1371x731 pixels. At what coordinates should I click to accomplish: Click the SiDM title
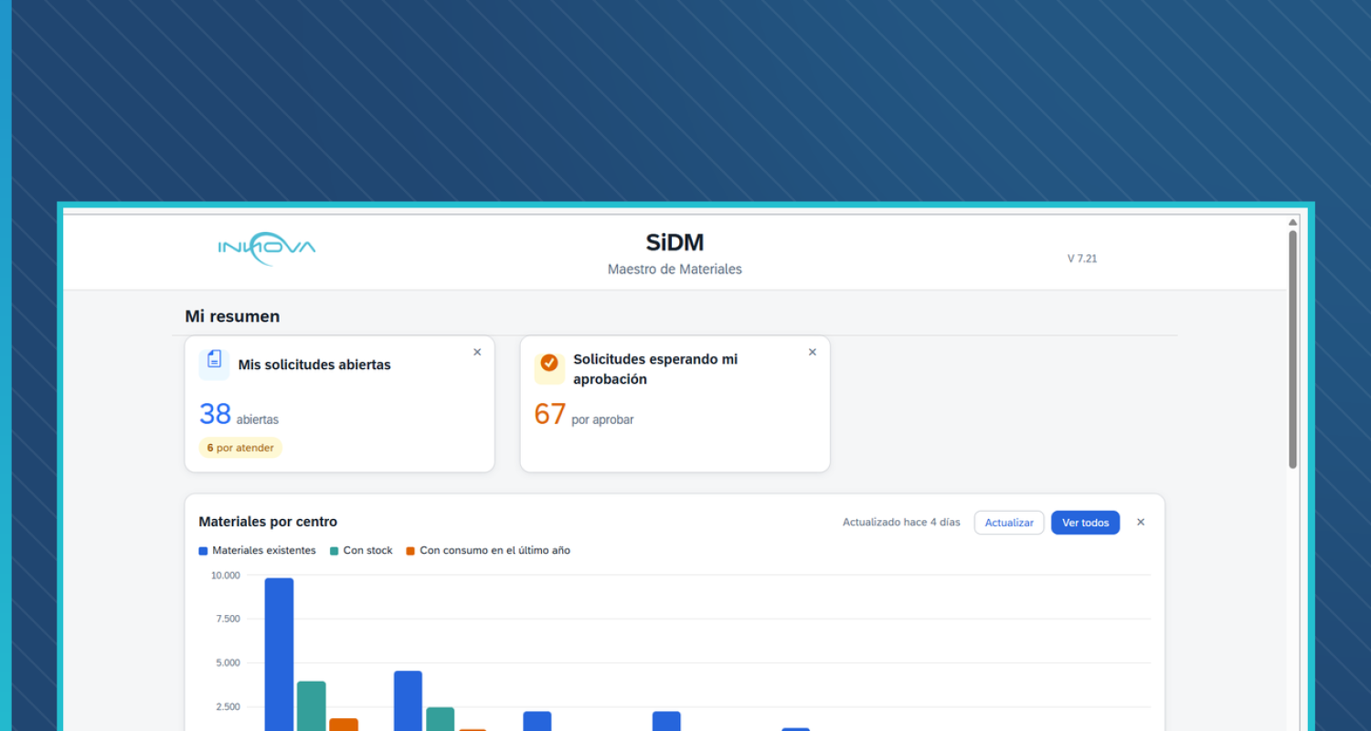coord(675,242)
